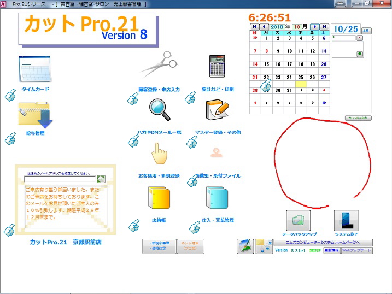
Task: Click the green send-mail icon beside address field
Action: coord(101,179)
